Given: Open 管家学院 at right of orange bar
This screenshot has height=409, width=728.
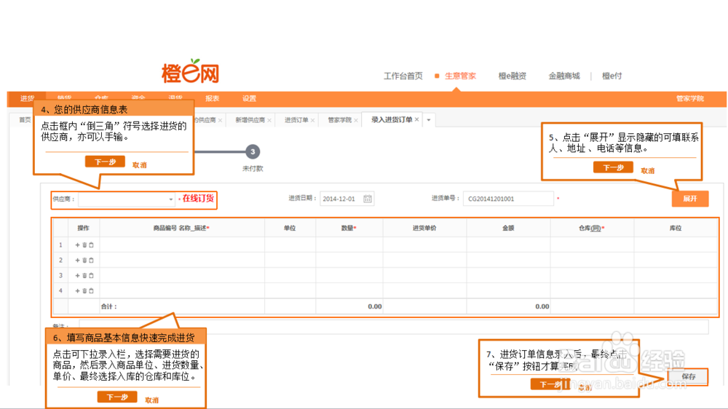Looking at the screenshot, I should click(x=690, y=98).
